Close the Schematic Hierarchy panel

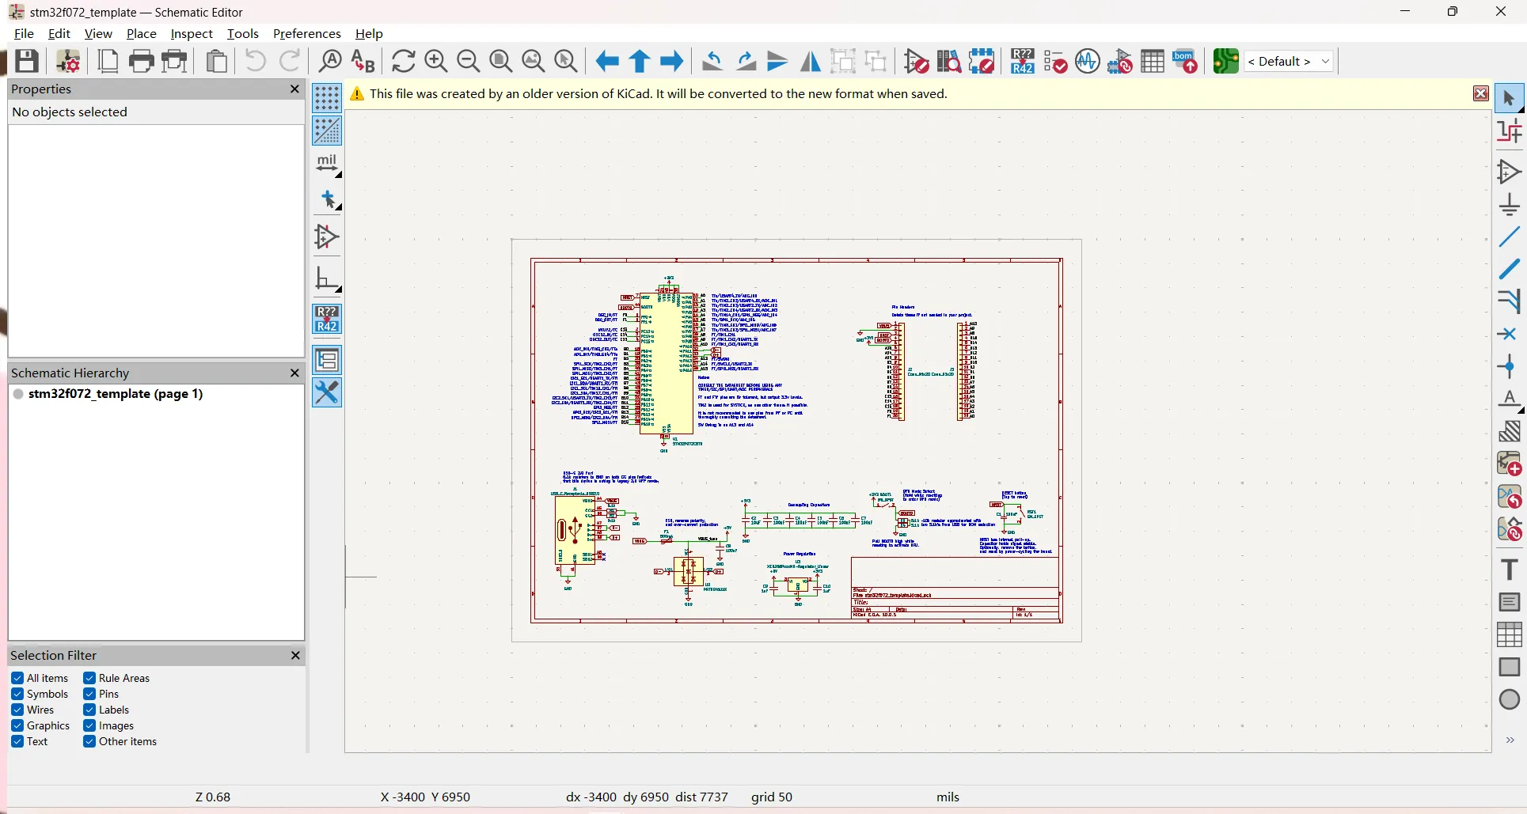[294, 373]
